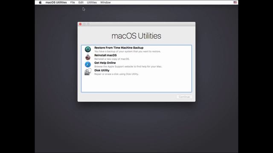
Task: Select Restore From Time Machine Backup
Action: pyautogui.click(x=119, y=48)
